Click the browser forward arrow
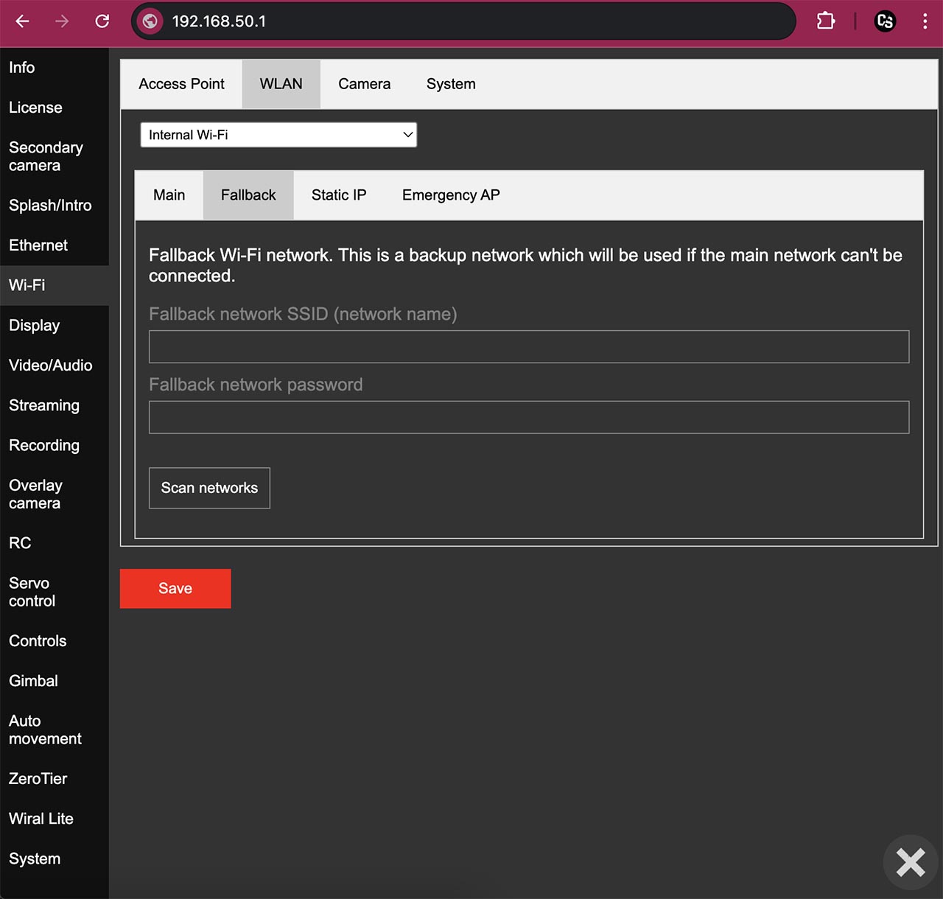 [x=62, y=21]
